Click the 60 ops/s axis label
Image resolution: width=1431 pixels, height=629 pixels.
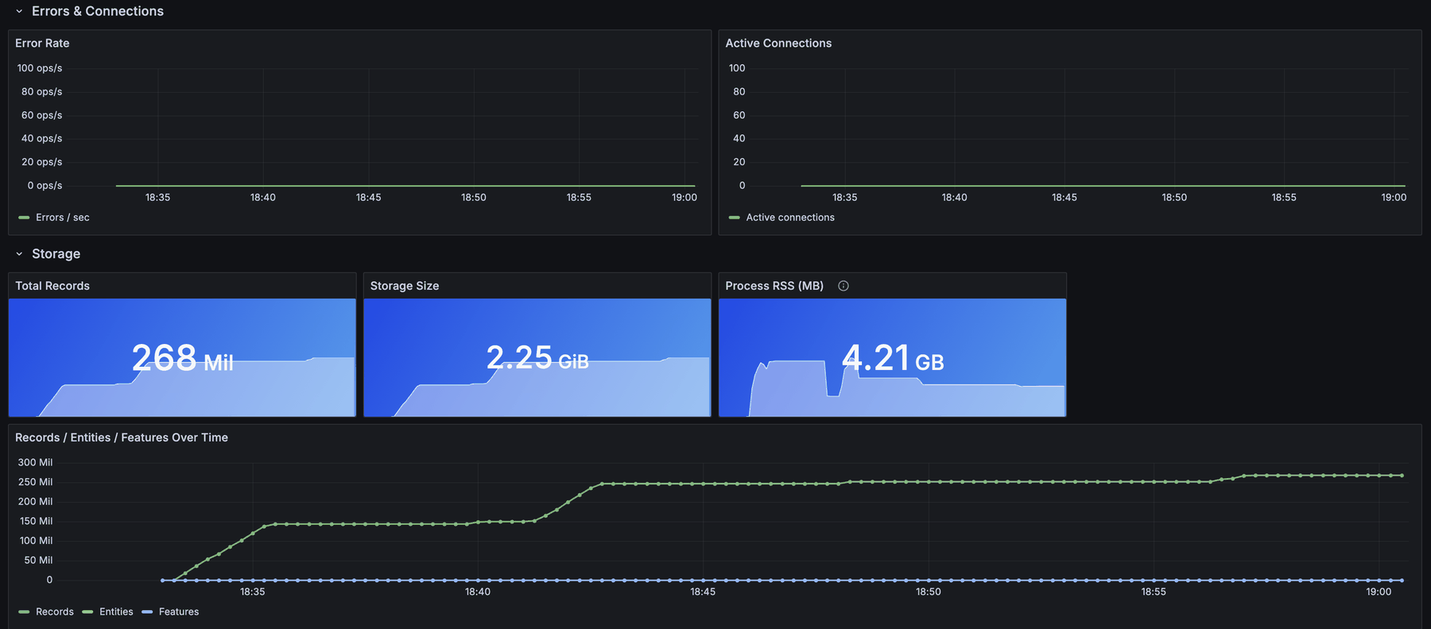point(41,115)
